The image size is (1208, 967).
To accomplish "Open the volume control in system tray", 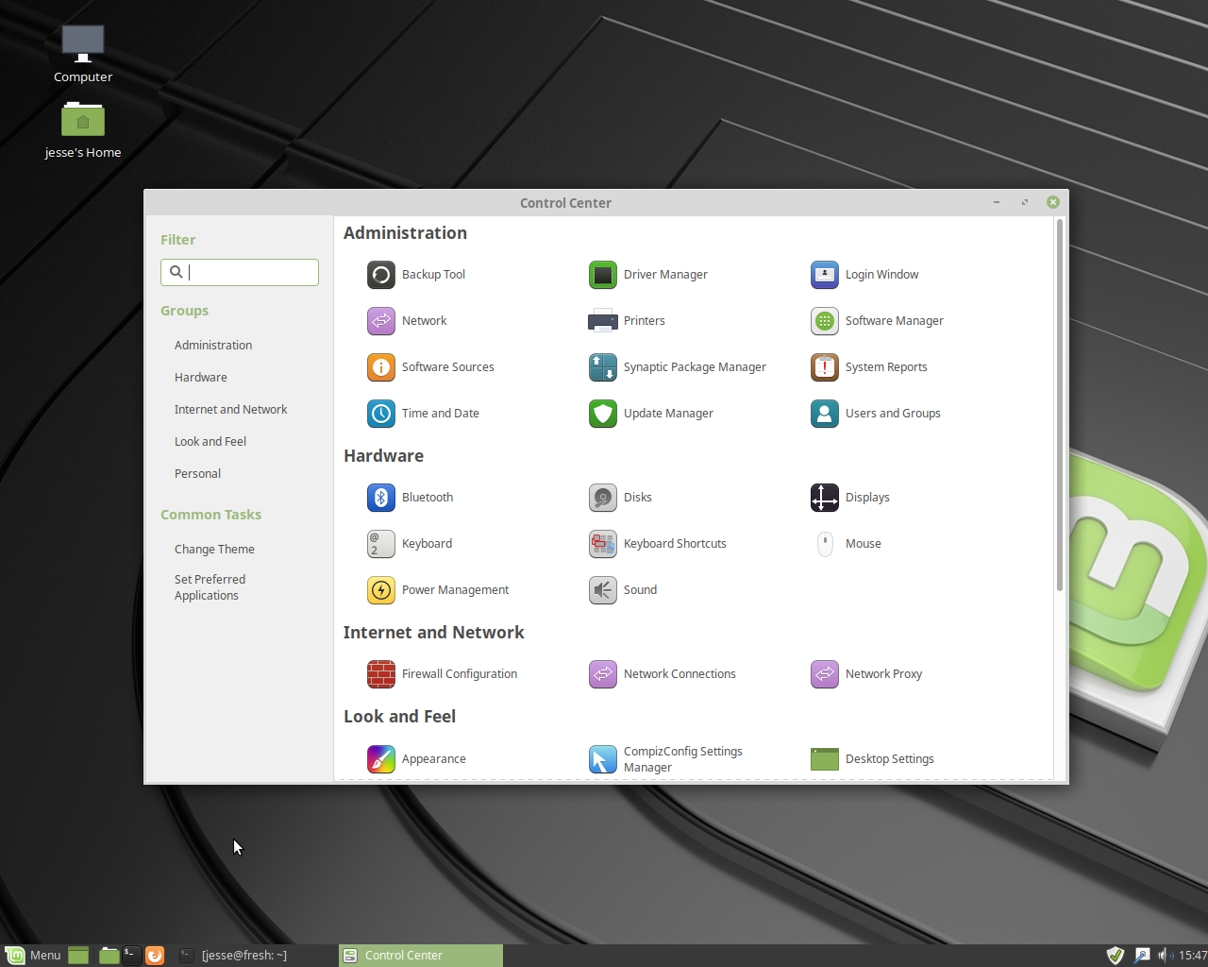I will click(1166, 956).
